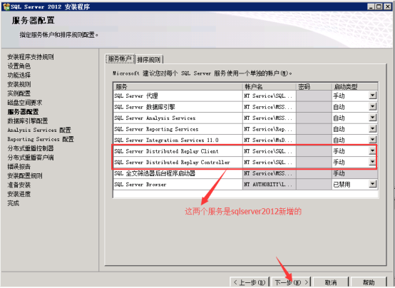Screen dimensions: 395x288
Task: Click NT AUTHORITY account for SQL Server Browser
Action: 270,185
